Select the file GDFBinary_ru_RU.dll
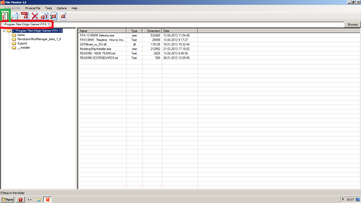Screen dimensions: 361x203 tap(93, 44)
